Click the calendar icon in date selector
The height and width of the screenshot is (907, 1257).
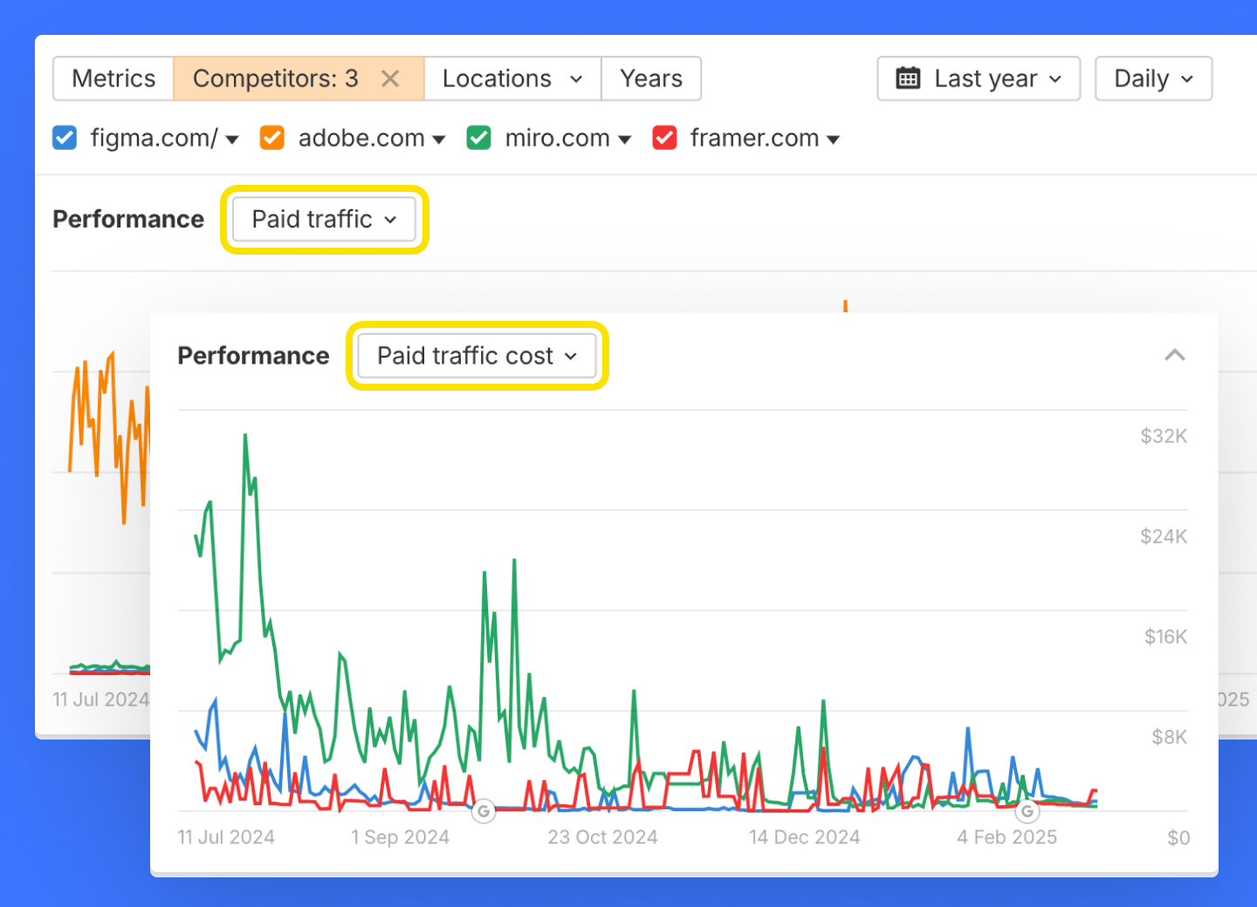point(908,78)
